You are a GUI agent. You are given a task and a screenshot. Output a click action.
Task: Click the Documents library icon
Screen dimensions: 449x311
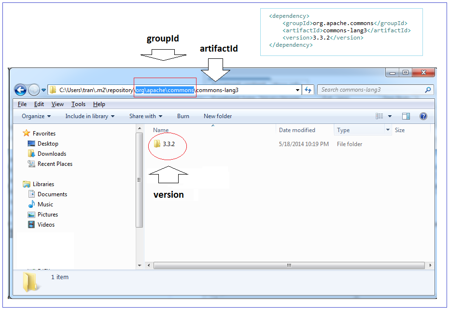click(31, 194)
